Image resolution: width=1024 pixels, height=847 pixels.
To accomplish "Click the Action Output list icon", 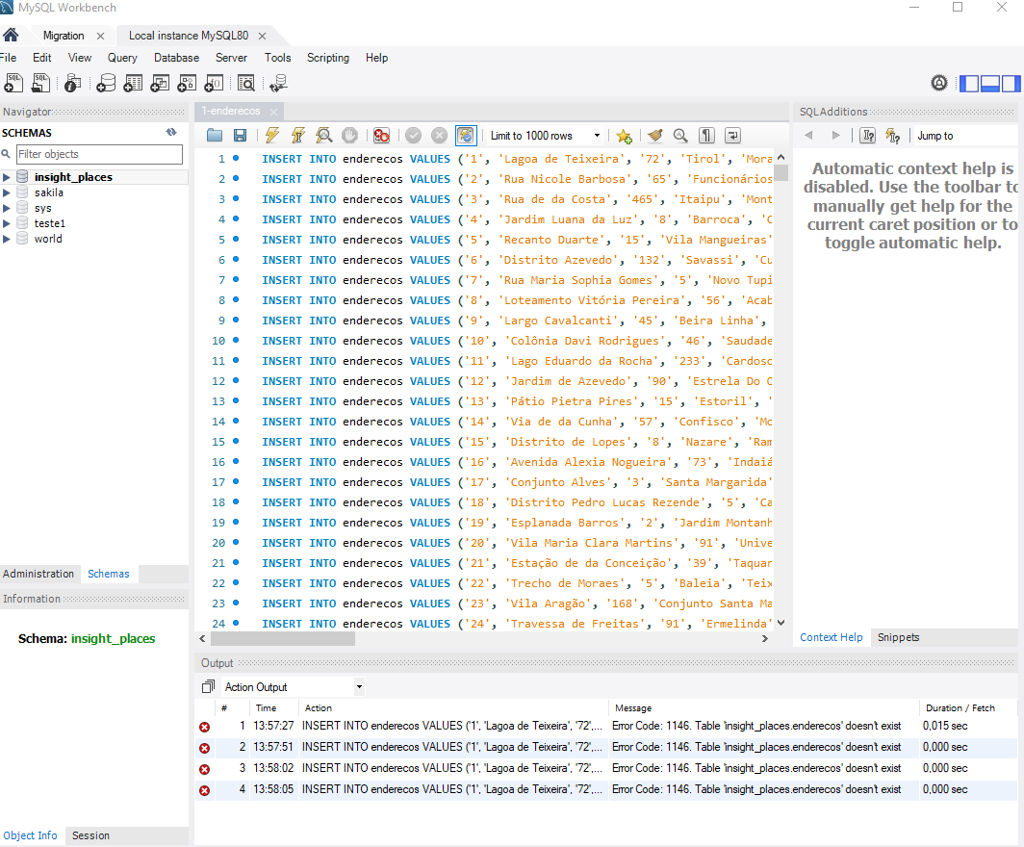I will click(208, 686).
